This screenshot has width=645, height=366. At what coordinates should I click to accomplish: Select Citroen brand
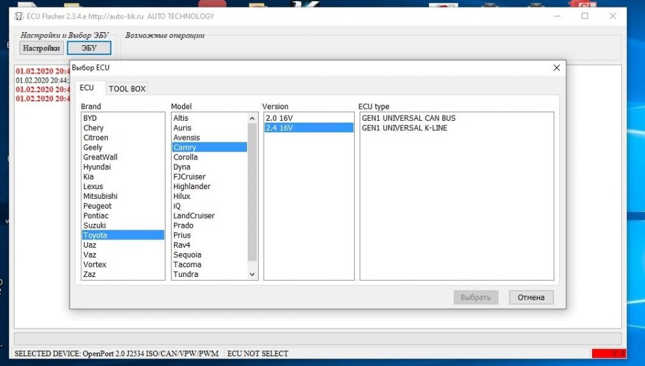tap(123, 137)
